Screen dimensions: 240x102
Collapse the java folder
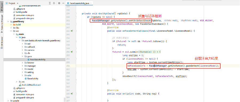[x=17, y=37]
